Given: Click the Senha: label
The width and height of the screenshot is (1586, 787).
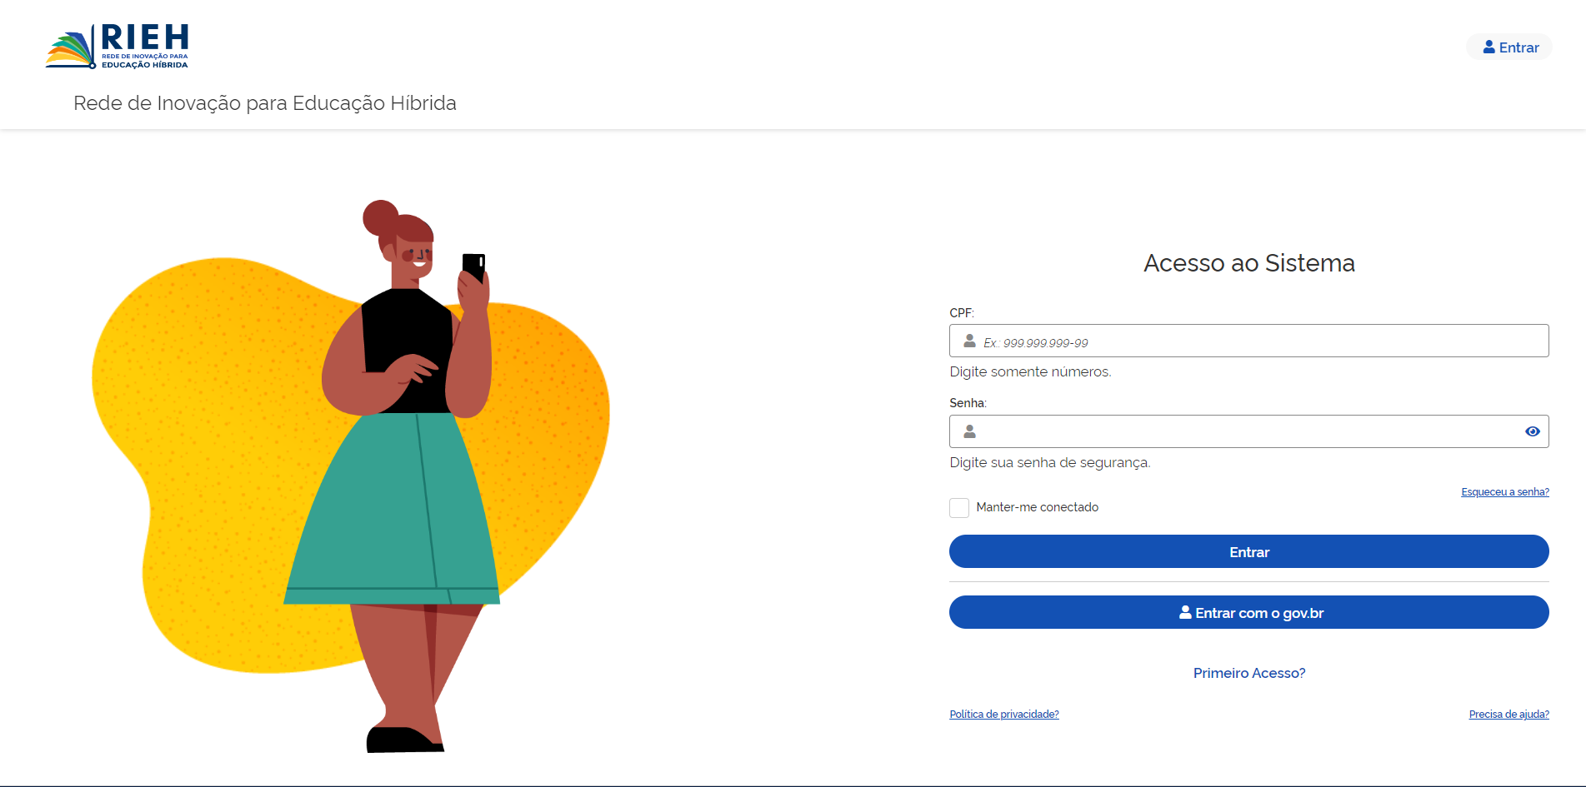Looking at the screenshot, I should click(x=968, y=403).
